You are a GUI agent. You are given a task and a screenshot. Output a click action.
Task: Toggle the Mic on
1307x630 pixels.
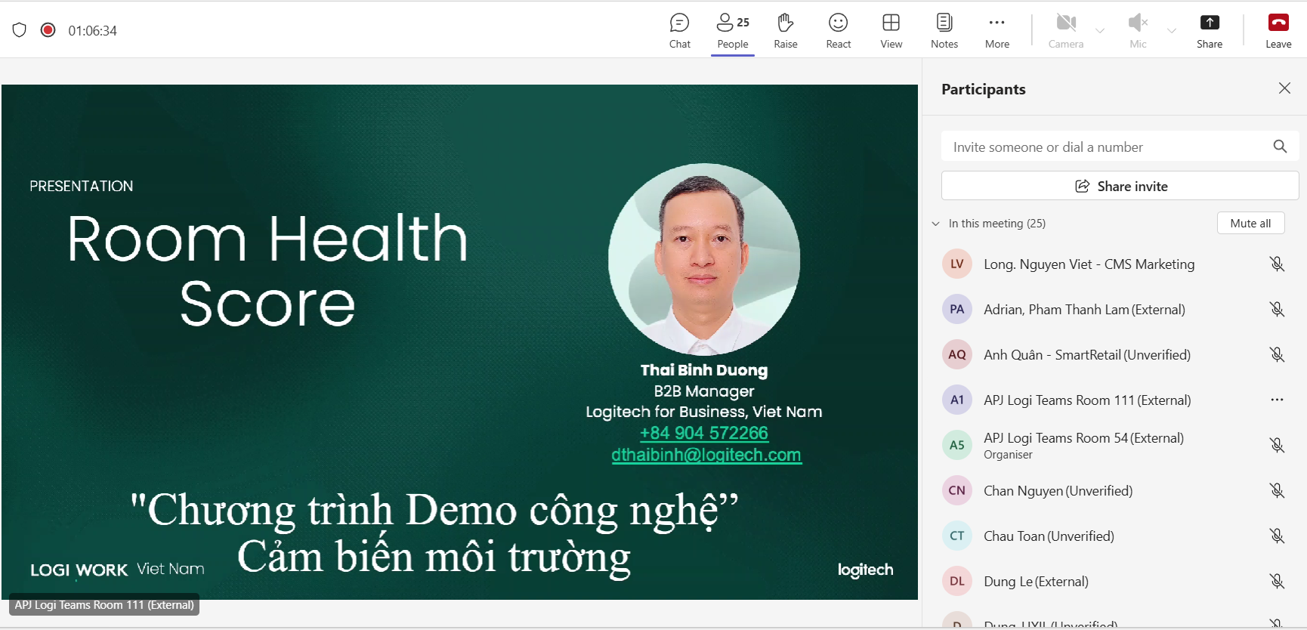[x=1137, y=30]
